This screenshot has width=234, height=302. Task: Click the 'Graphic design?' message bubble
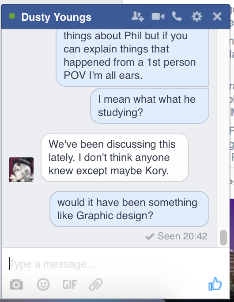tap(129, 209)
